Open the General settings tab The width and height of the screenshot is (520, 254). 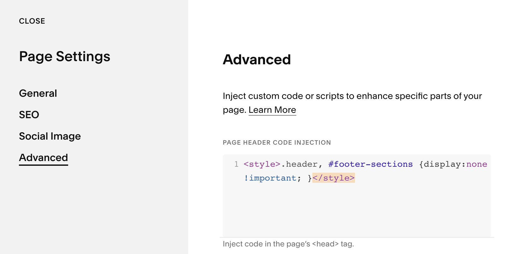tap(38, 93)
